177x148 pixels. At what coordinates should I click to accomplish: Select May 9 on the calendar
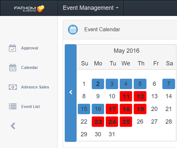(98, 96)
